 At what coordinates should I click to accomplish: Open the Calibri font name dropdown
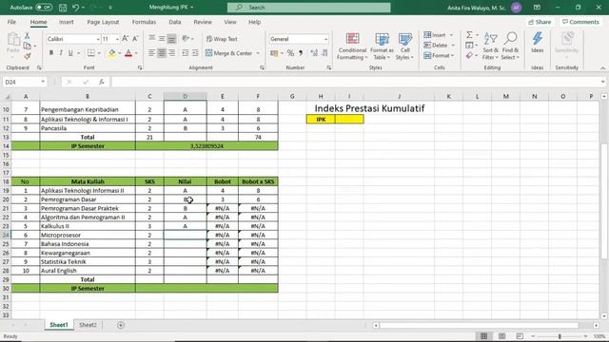[x=98, y=39]
